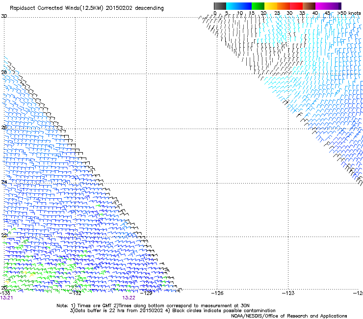Click the purple '13:21' time stamp
The height and width of the screenshot is (319, 363).
[6, 298]
